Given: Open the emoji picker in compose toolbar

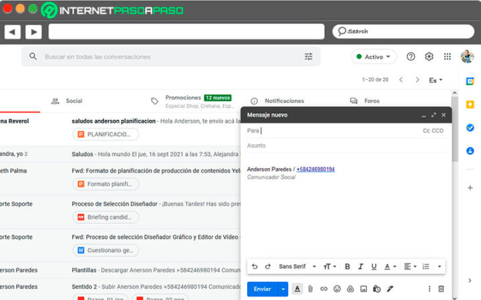Looking at the screenshot, I should [337, 289].
